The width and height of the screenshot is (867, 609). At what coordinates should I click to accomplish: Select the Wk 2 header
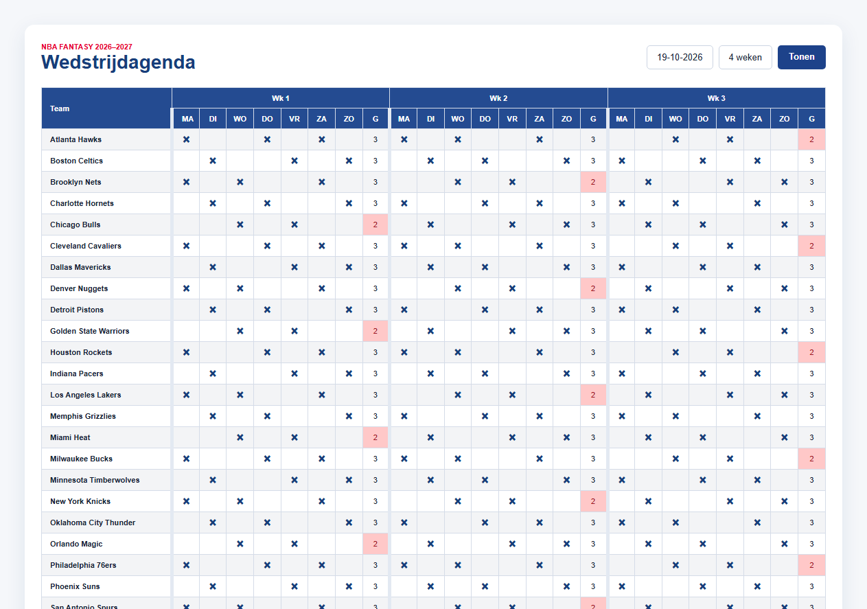498,98
